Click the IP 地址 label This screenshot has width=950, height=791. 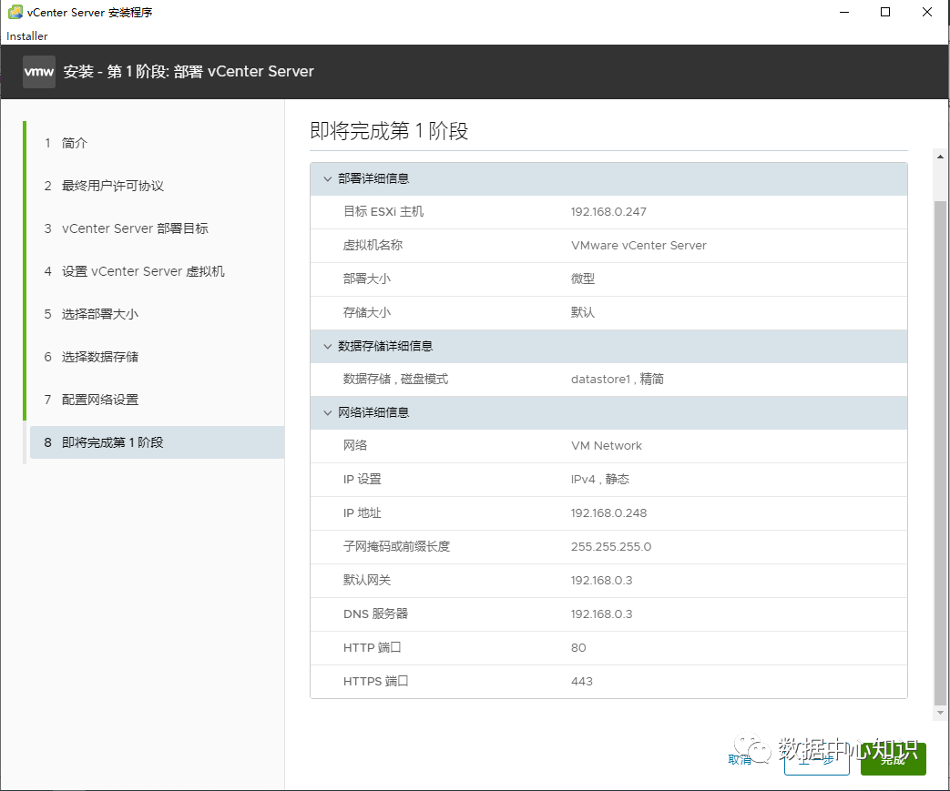[363, 513]
